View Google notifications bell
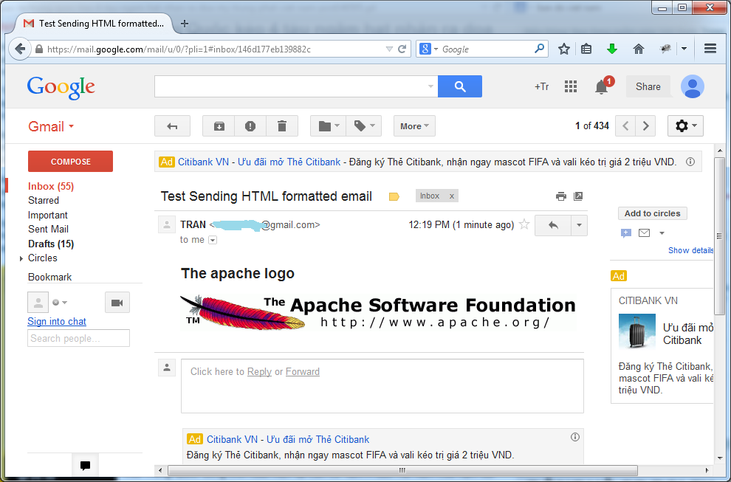 point(601,86)
